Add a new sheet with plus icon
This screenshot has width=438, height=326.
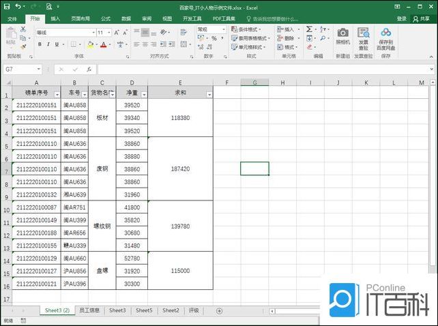(219, 310)
